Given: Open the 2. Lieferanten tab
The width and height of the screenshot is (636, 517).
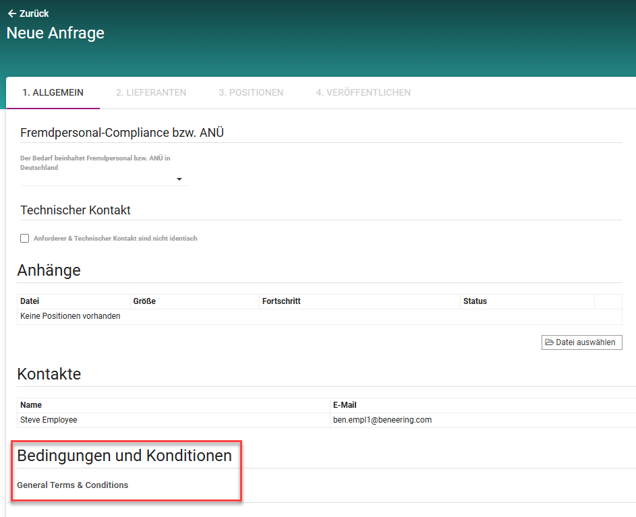Looking at the screenshot, I should click(151, 92).
